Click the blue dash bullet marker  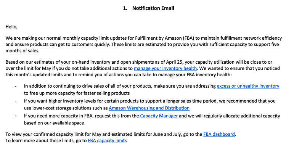pos(16,101)
